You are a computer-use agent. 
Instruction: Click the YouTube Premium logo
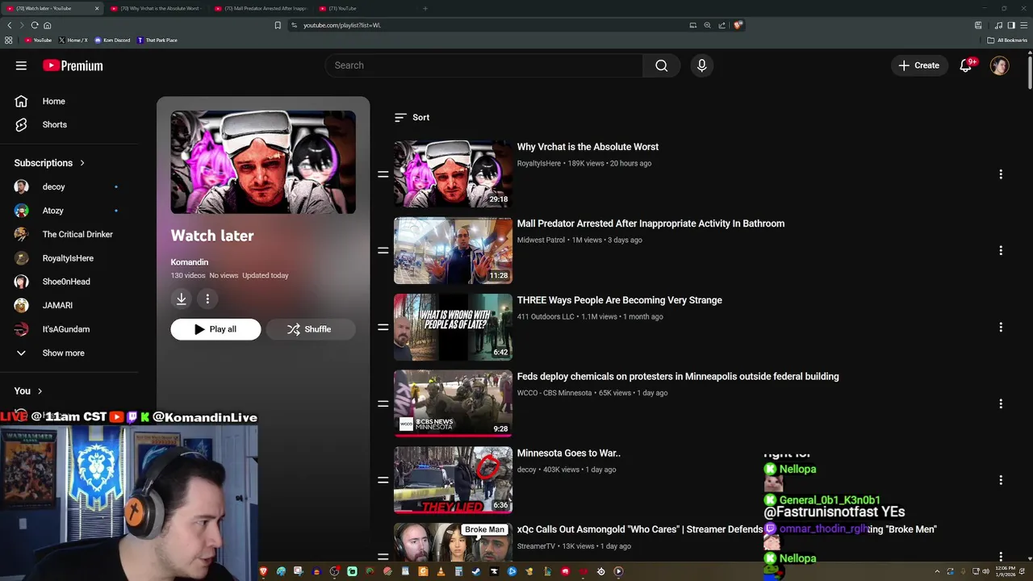tap(73, 65)
